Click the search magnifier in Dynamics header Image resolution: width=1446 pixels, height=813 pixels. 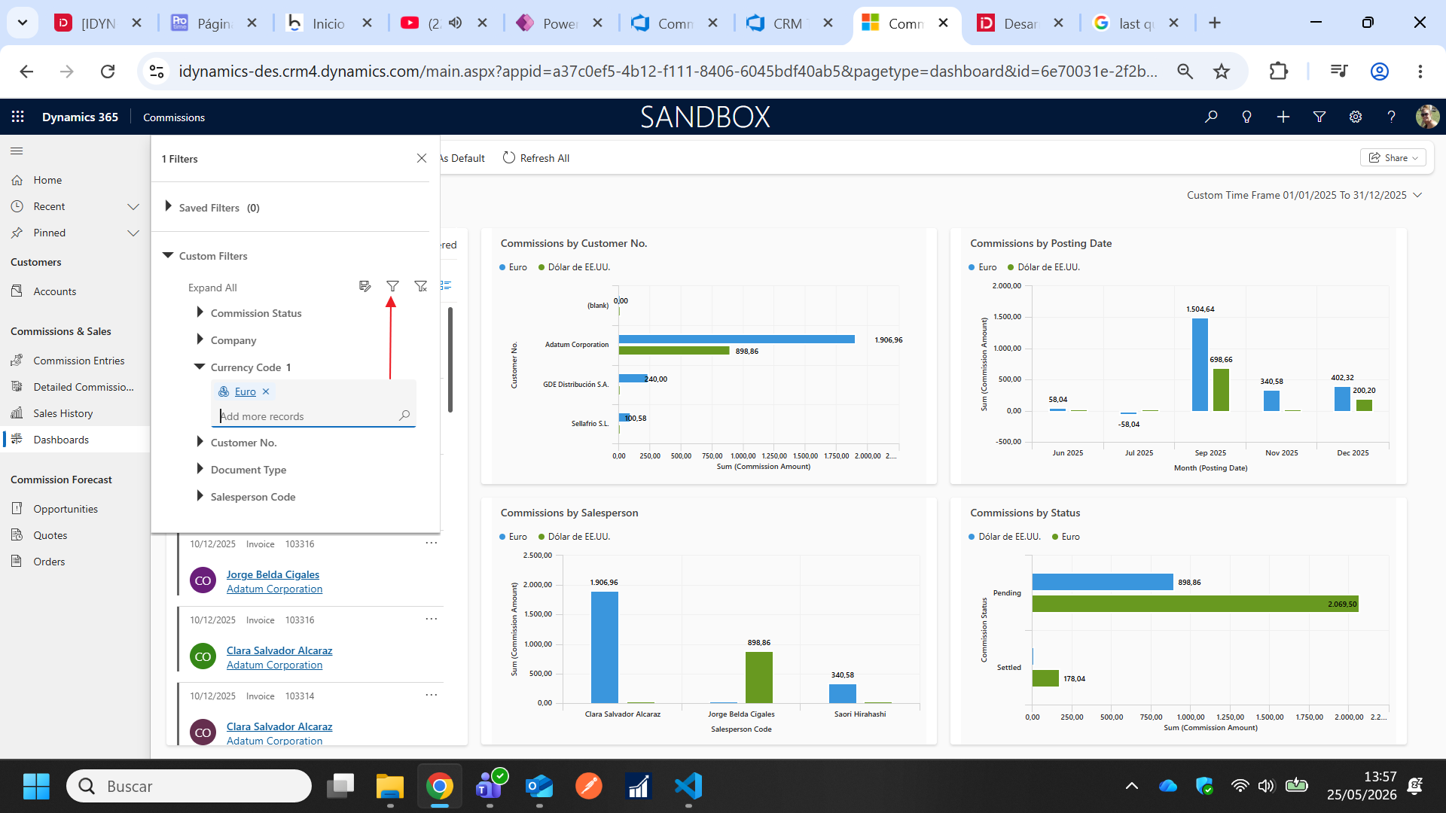click(x=1211, y=117)
